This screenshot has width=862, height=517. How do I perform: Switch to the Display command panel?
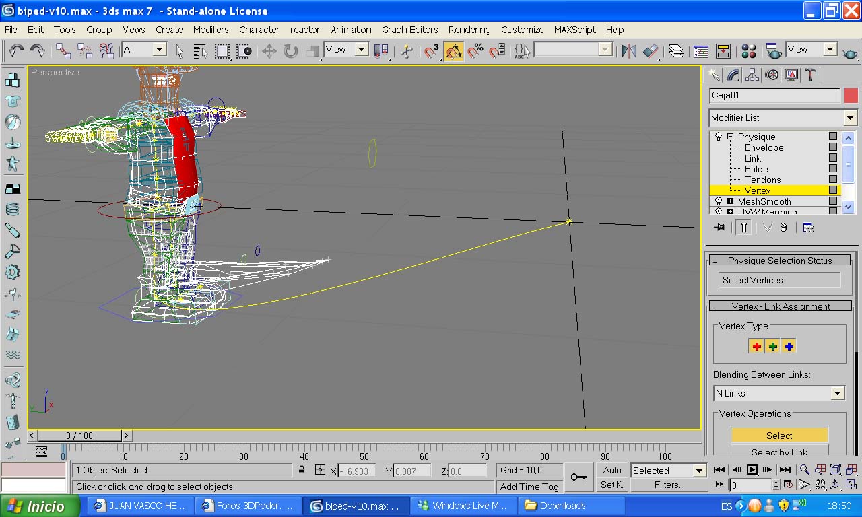791,75
